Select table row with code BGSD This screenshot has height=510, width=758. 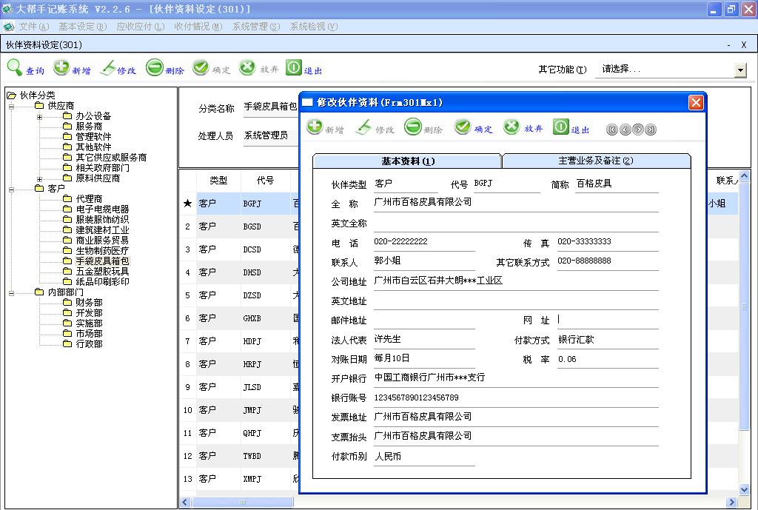click(x=240, y=227)
